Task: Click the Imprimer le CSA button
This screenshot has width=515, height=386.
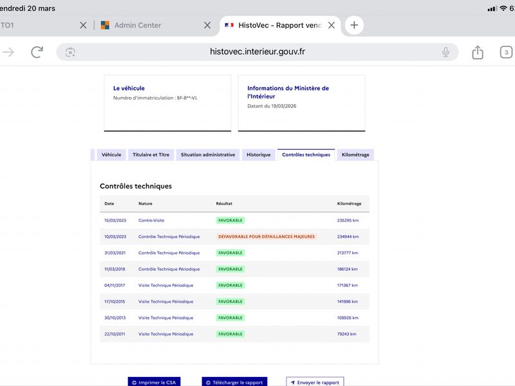Action: point(154,381)
